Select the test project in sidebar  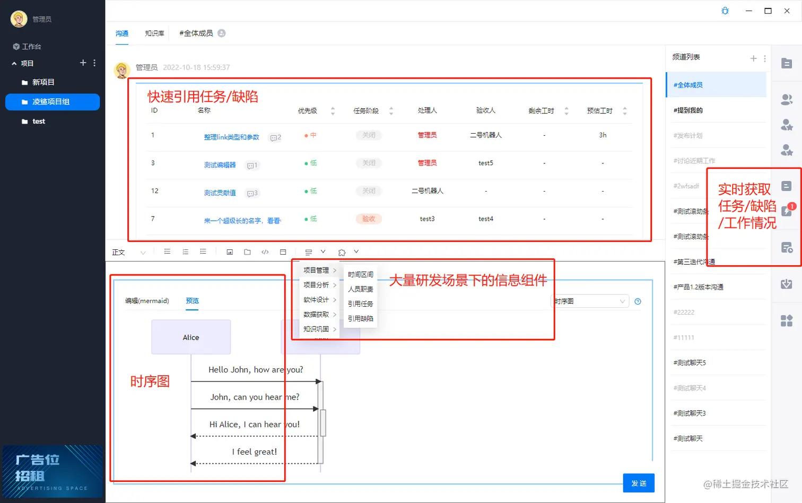[53, 122]
